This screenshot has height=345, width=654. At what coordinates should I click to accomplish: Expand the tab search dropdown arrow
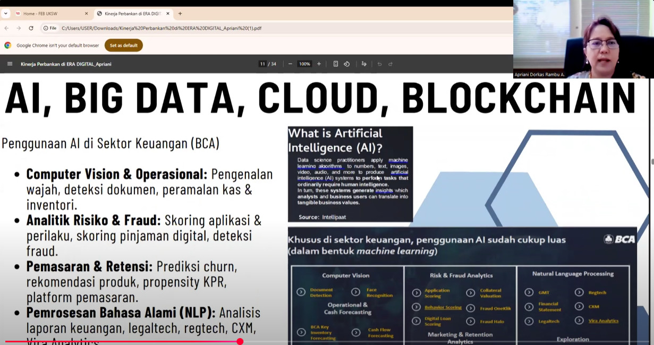coord(6,13)
